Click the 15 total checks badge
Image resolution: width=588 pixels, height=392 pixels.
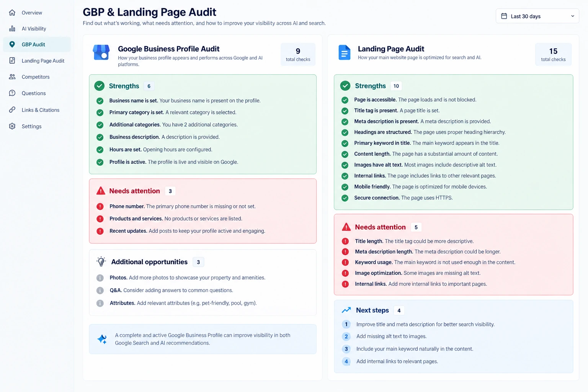(553, 54)
